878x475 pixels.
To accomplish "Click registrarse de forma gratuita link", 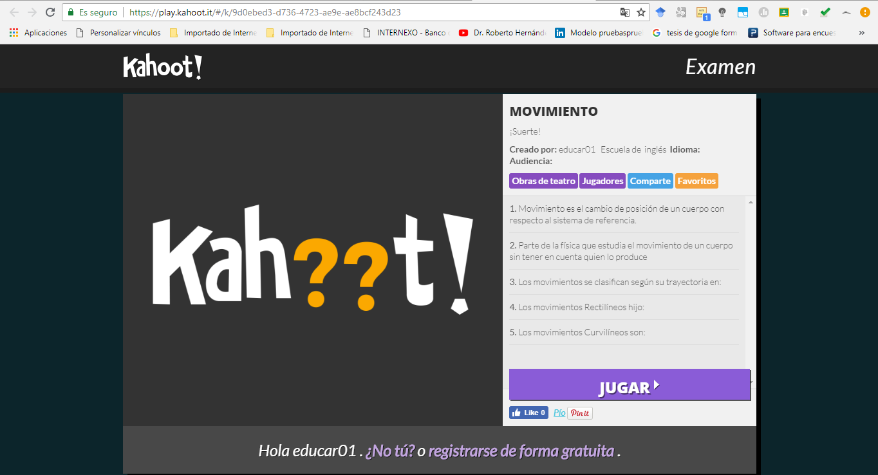I will click(x=521, y=451).
